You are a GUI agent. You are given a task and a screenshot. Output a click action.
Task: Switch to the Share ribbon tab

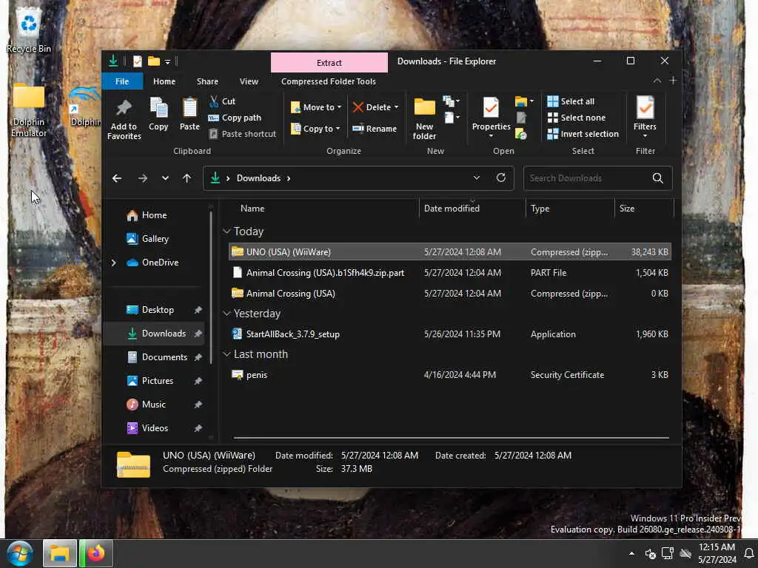[207, 81]
